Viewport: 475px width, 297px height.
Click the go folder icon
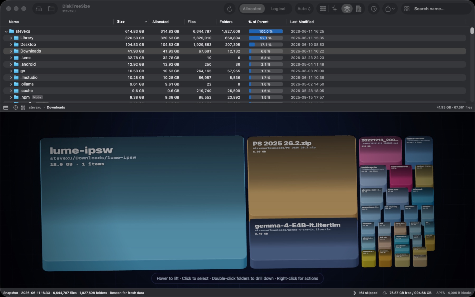click(x=16, y=71)
